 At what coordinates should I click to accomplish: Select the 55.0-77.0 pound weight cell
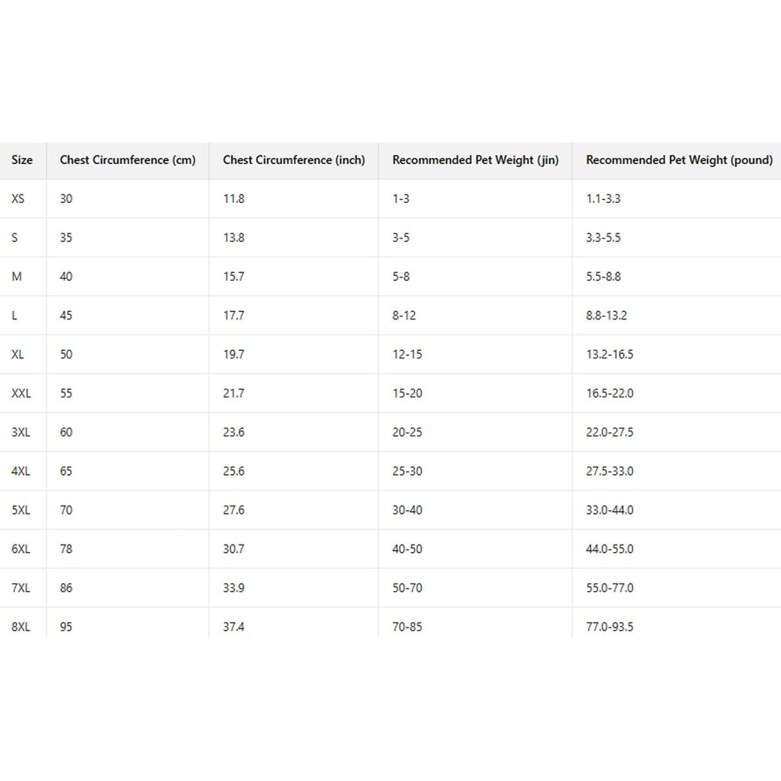point(609,588)
